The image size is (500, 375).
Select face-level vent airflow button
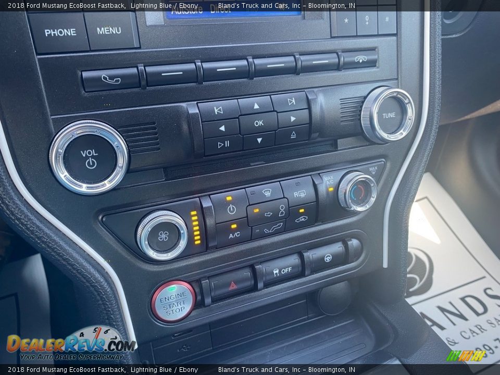coord(268,212)
